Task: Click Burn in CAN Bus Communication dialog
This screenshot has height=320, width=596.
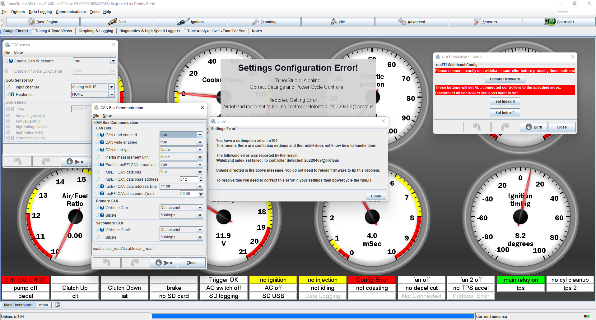Action: pos(163,263)
